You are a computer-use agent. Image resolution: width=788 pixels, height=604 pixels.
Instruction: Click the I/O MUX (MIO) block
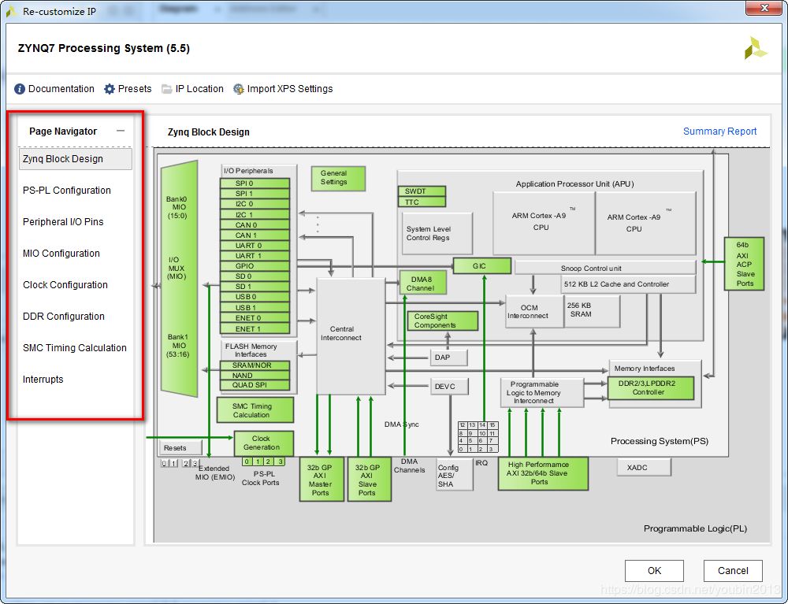[x=179, y=279]
